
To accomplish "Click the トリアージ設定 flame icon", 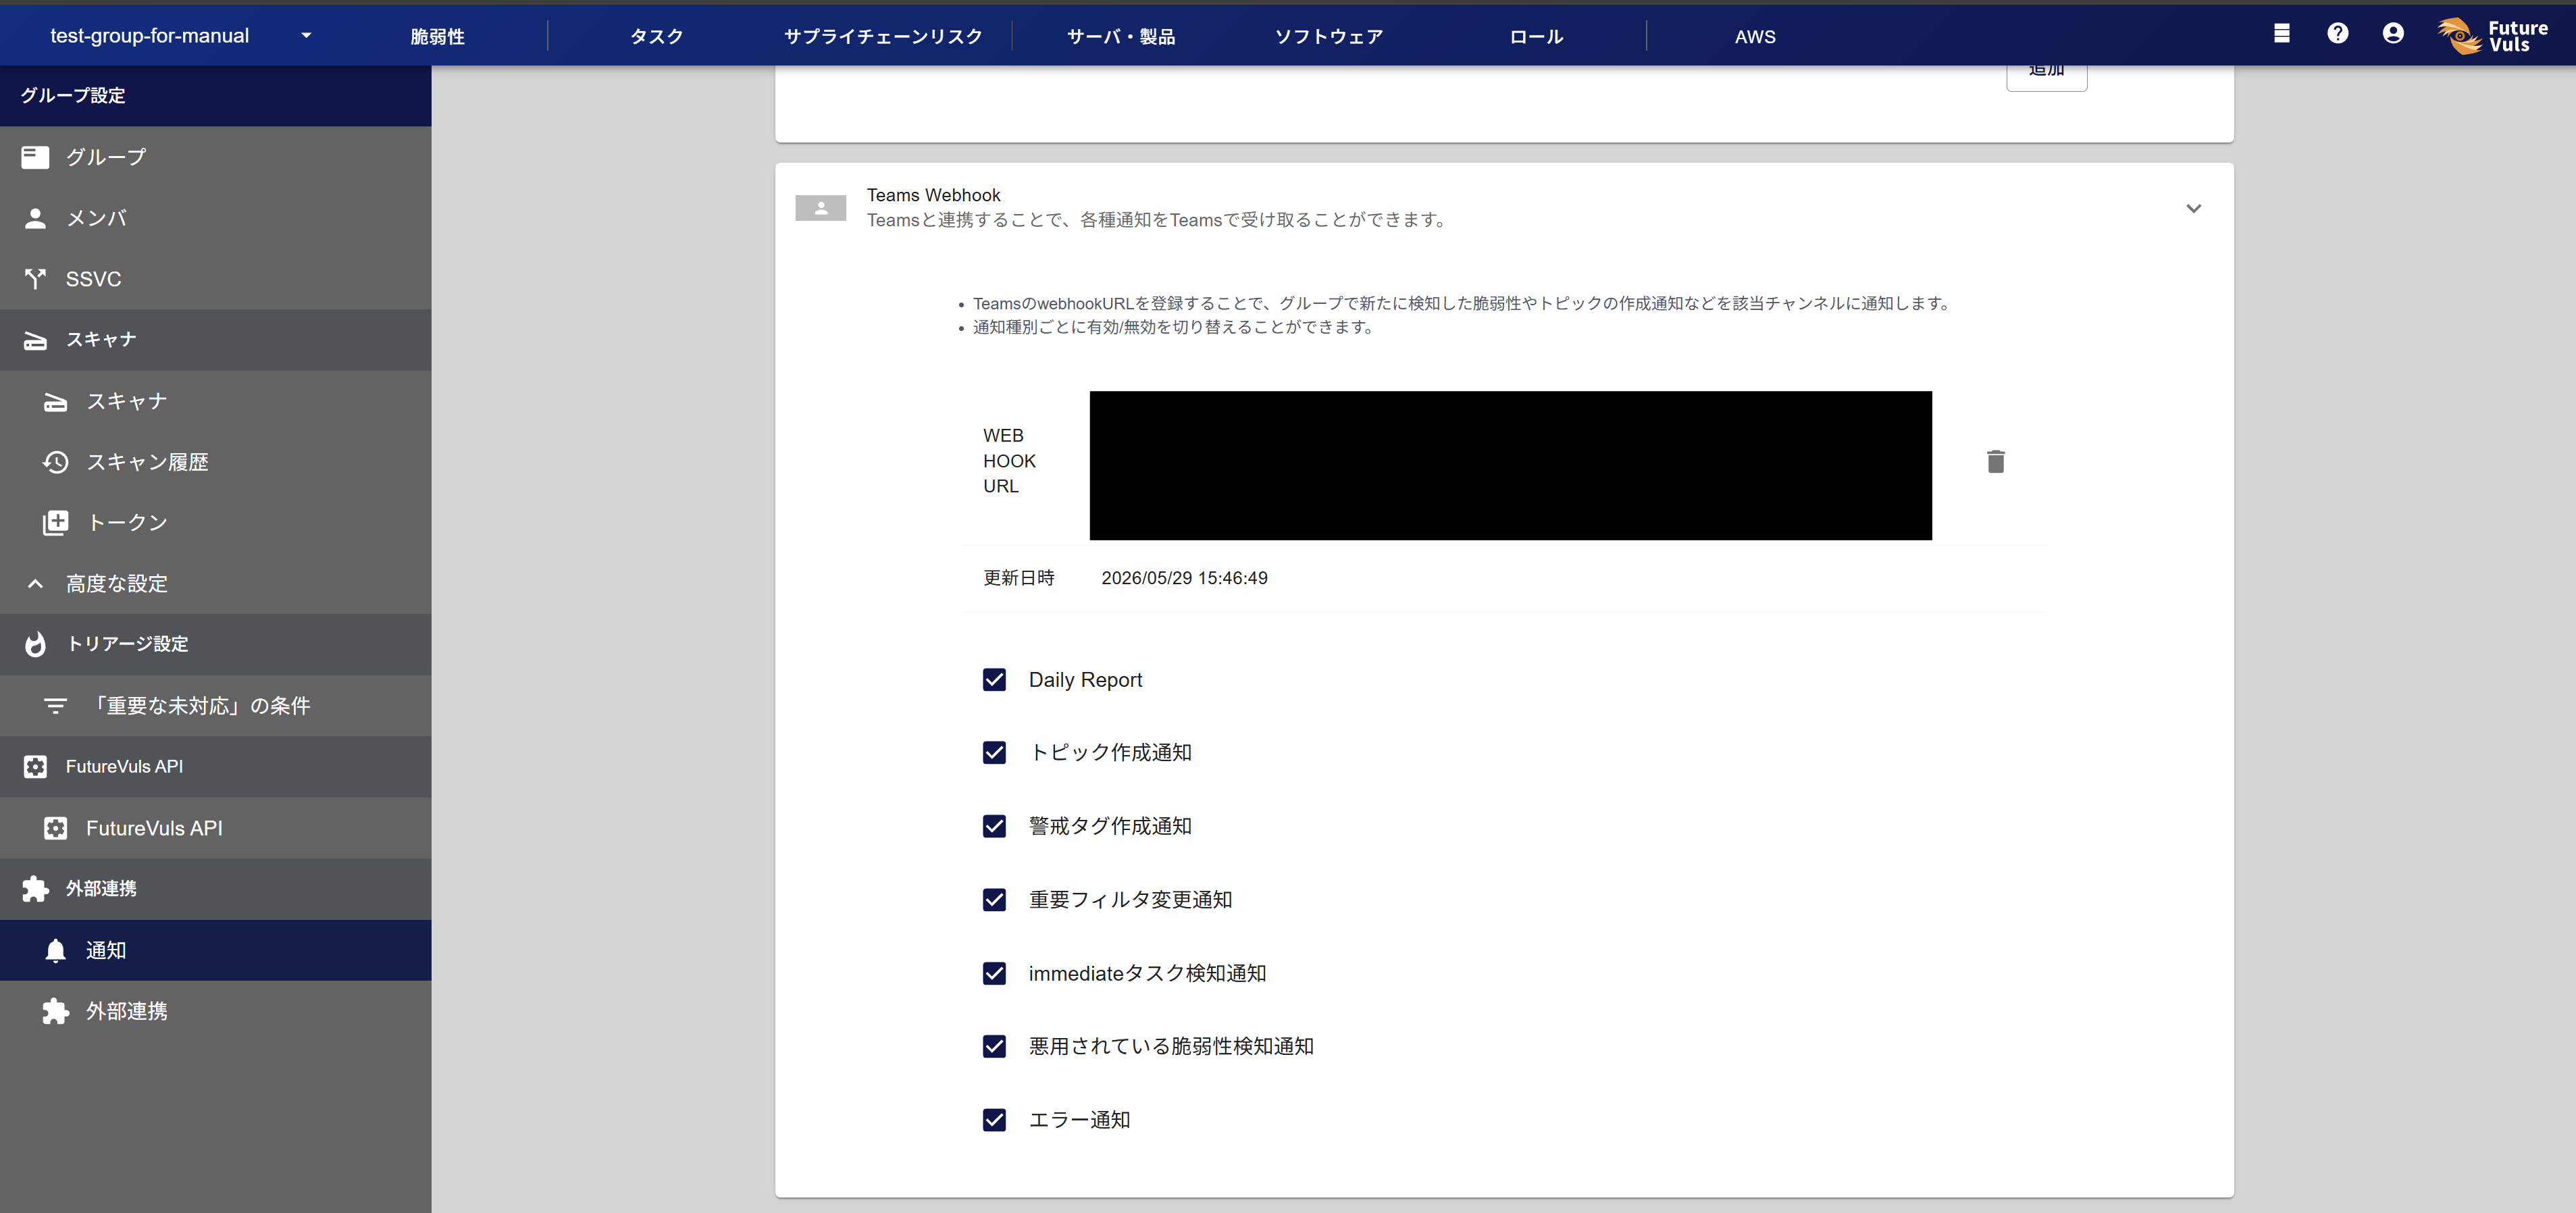I will (35, 644).
